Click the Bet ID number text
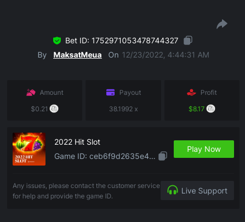The image size is (245, 222). tap(135, 41)
